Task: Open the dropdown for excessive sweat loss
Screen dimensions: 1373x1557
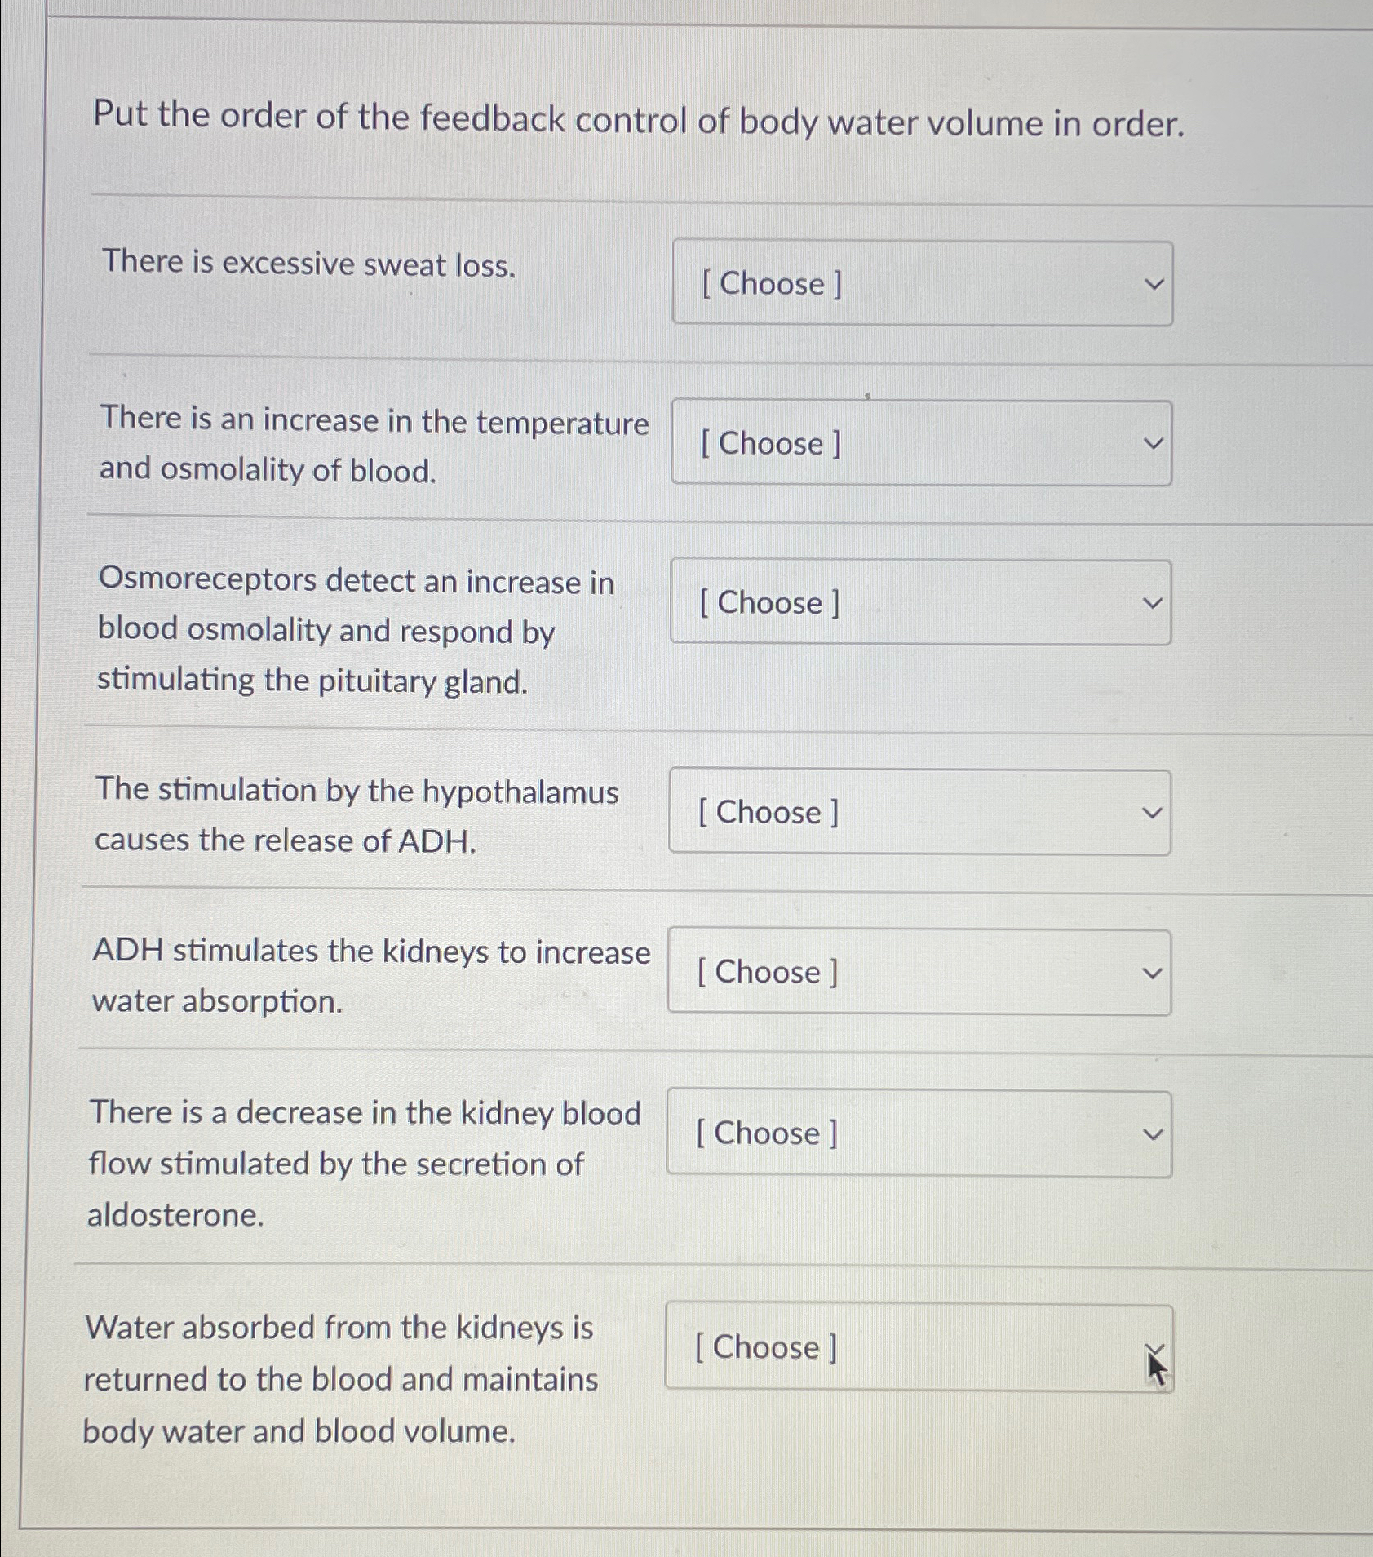Action: pyautogui.click(x=922, y=283)
